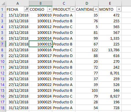
Task: Select amount cell 1,335
Action: [x=110, y=38]
